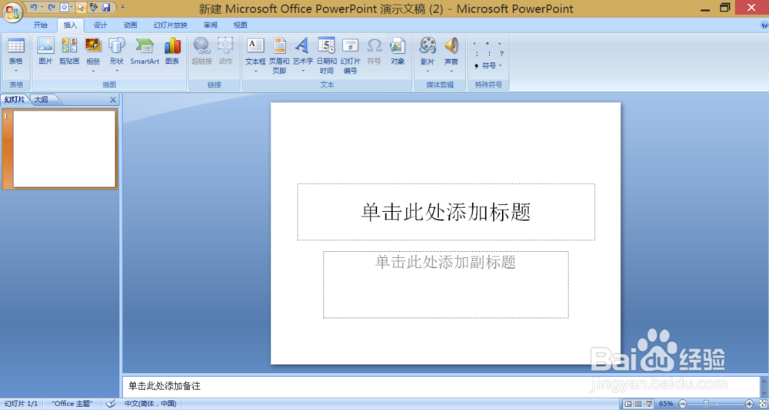Click the 单击此处添加备注 notes area
The width and height of the screenshot is (769, 410).
pyautogui.click(x=441, y=386)
